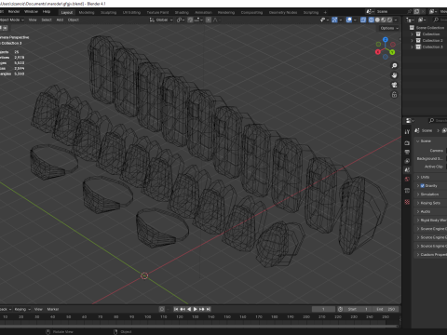Click the green Y axis gizmo ball
This screenshot has height=335, width=447.
pos(392,52)
